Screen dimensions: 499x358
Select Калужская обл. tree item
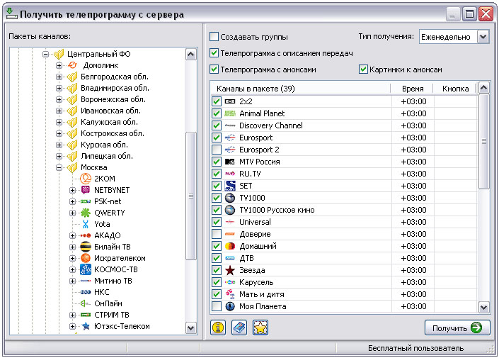109,122
